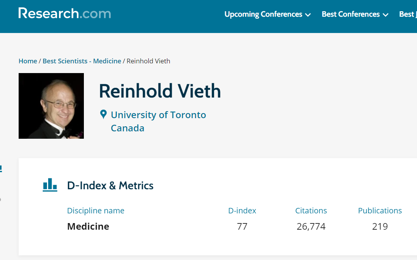
Task: Click the location pin icon
Action: (103, 114)
